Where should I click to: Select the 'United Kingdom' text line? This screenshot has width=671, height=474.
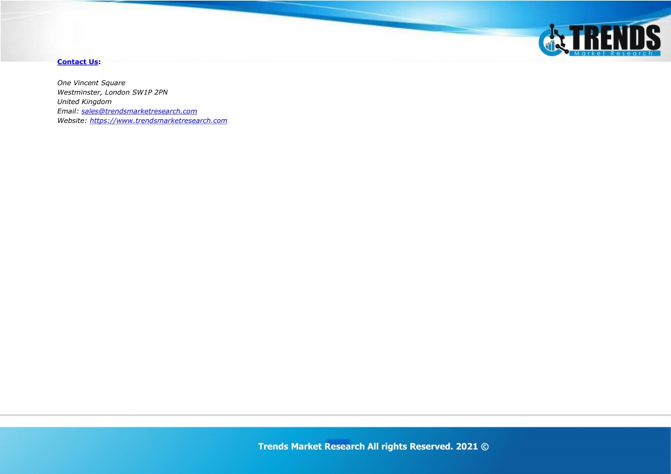coord(85,101)
